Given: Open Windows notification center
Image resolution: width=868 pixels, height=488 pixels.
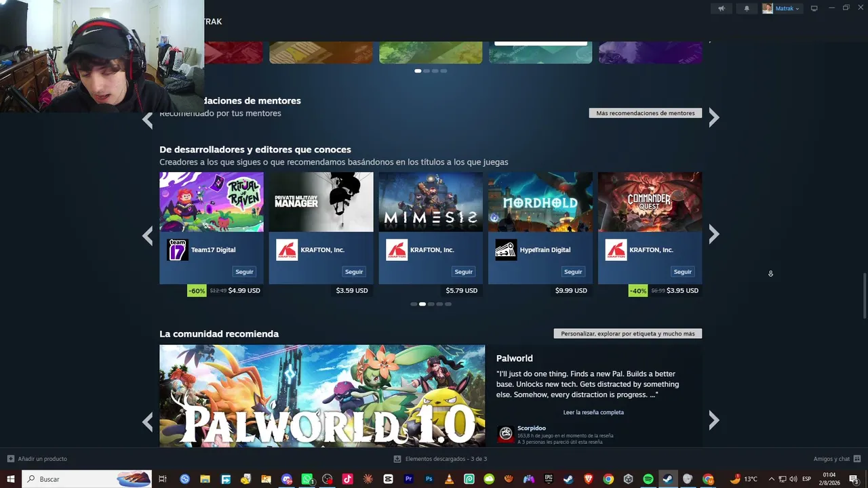Looking at the screenshot, I should pyautogui.click(x=854, y=479).
